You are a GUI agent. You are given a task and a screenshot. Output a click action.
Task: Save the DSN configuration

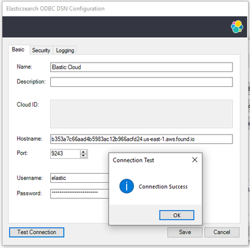pos(185,232)
